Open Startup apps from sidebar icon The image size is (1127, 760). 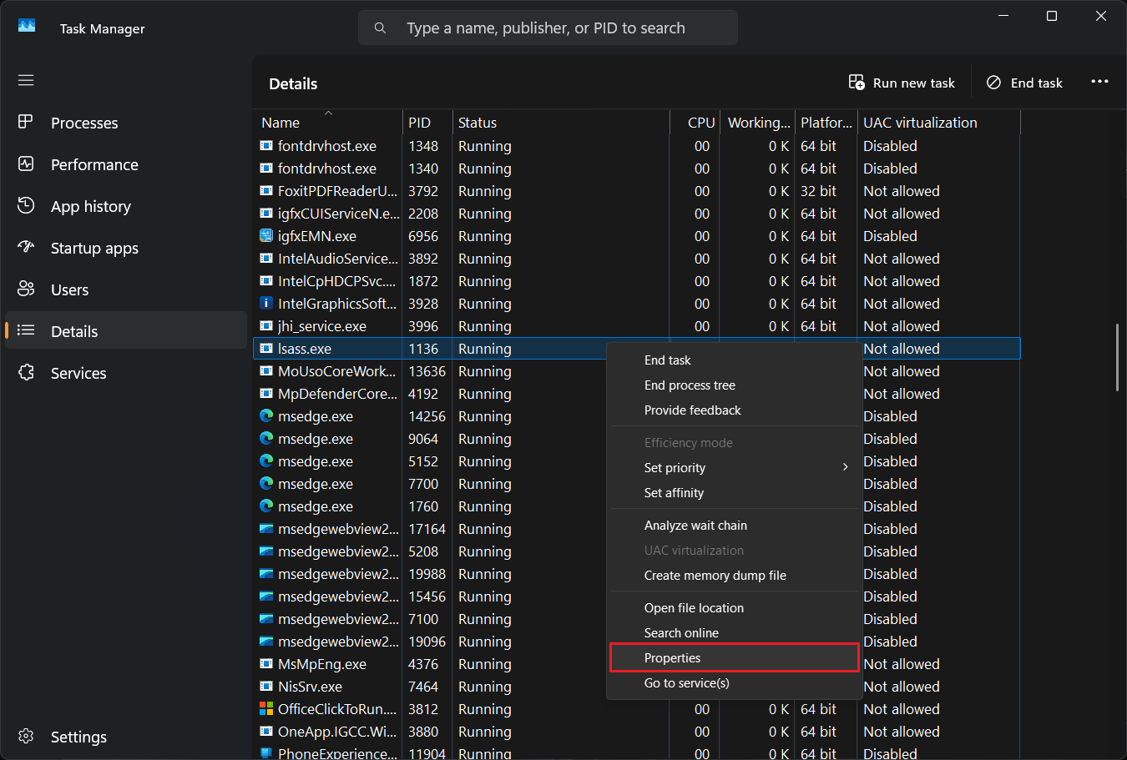pos(26,248)
